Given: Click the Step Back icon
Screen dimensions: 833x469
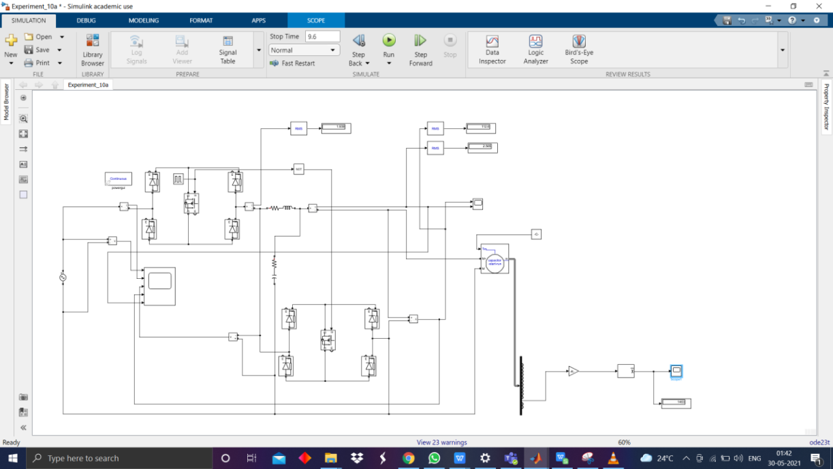Looking at the screenshot, I should point(358,41).
